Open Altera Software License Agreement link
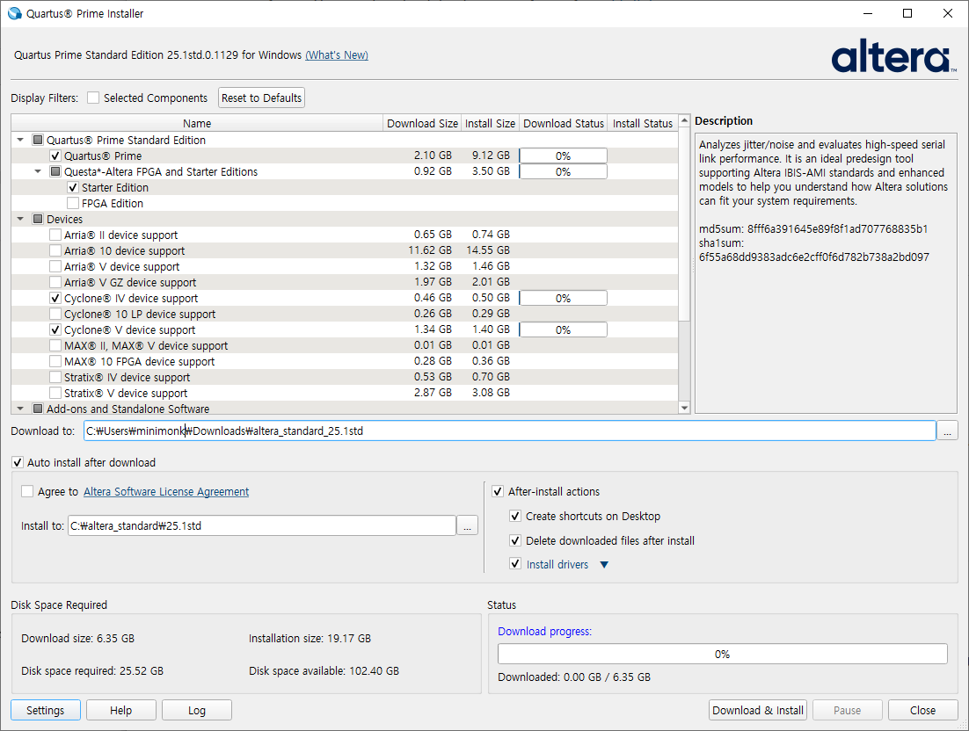Screen dimensions: 969x731 166,491
